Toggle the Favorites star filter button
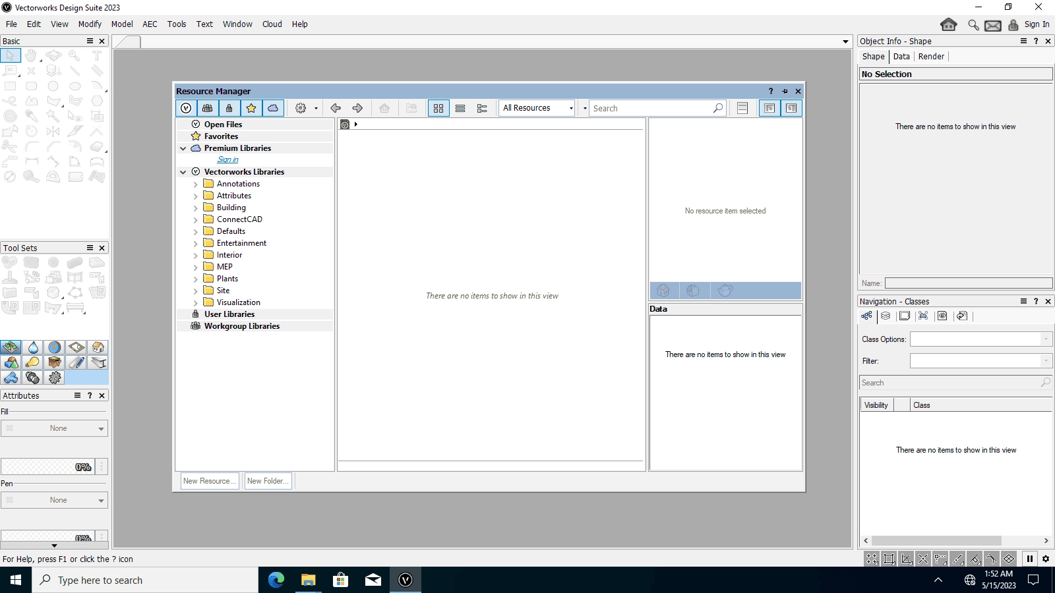1055x593 pixels. point(251,108)
